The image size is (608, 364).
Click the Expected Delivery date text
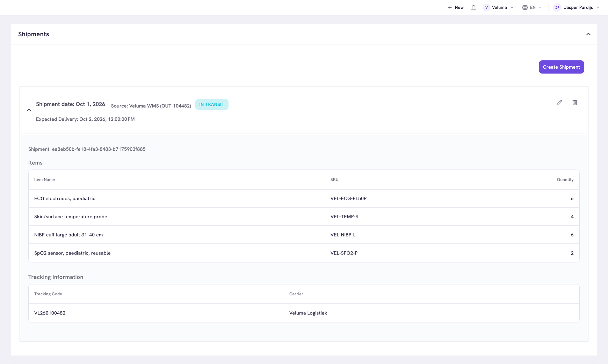85,119
